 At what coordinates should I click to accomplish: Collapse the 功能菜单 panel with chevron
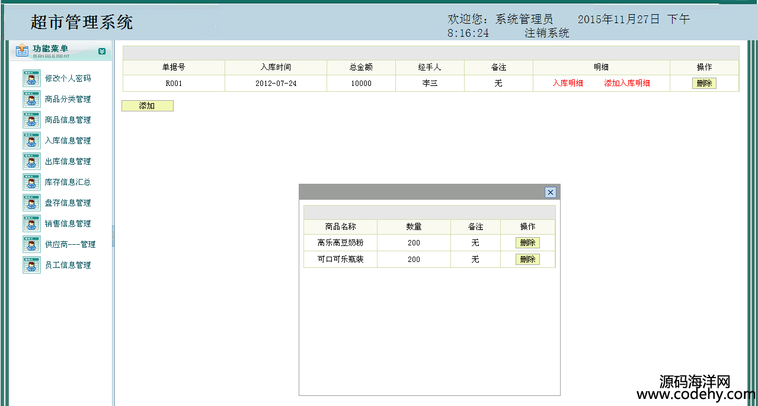pyautogui.click(x=102, y=52)
